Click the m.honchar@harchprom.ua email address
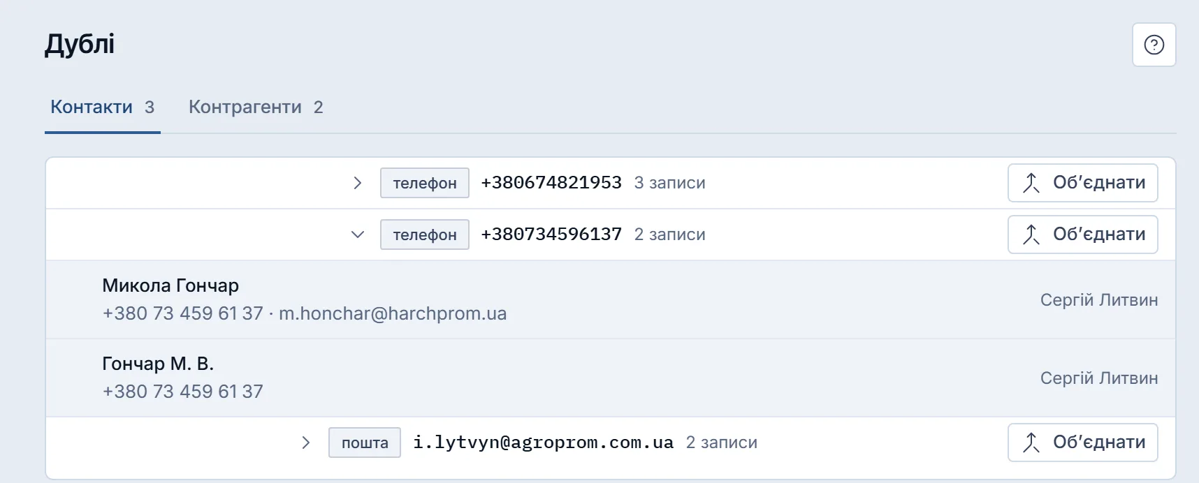Image resolution: width=1199 pixels, height=483 pixels. 393,313
